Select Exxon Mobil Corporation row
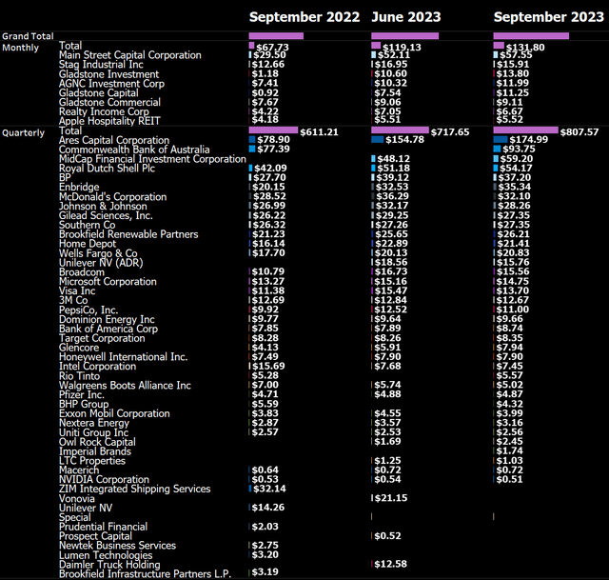609x580 pixels. pos(114,413)
